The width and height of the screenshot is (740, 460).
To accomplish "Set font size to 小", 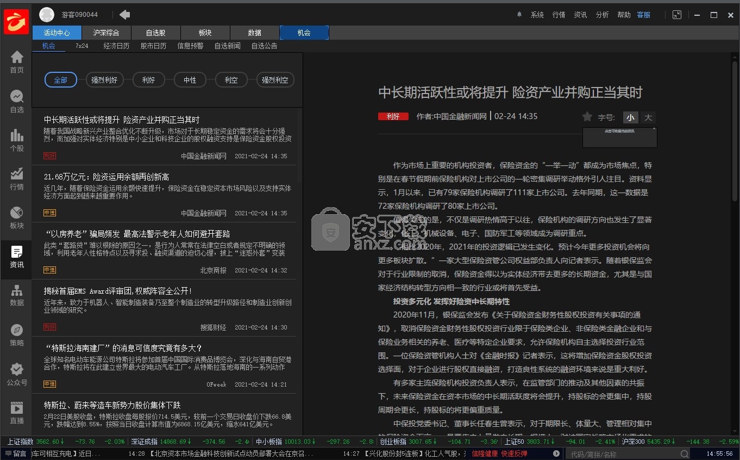I will (x=630, y=117).
